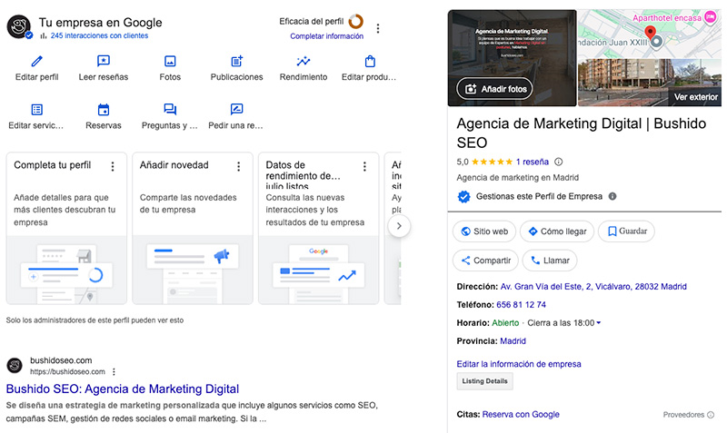This screenshot has height=433, width=727.
Task: Open Pedir una reseña icon
Action: coord(236,109)
